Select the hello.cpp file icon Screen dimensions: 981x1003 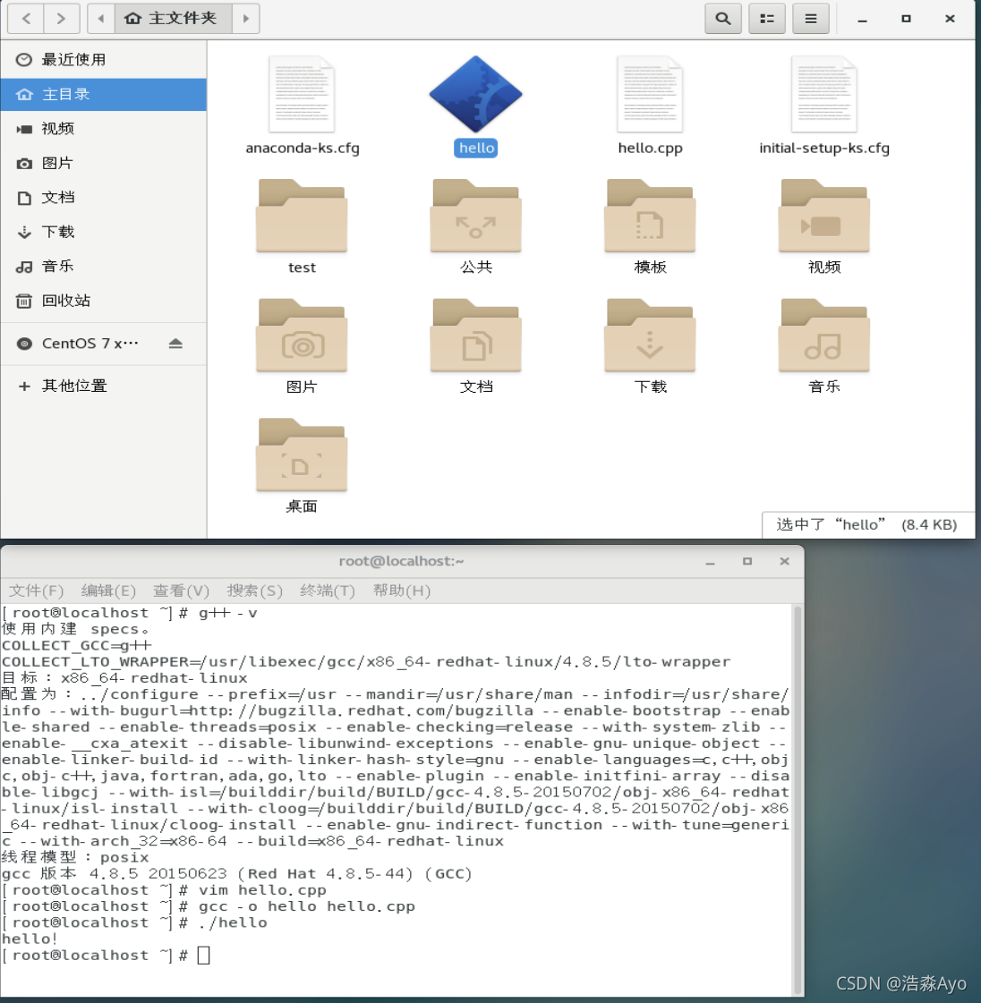click(x=650, y=94)
